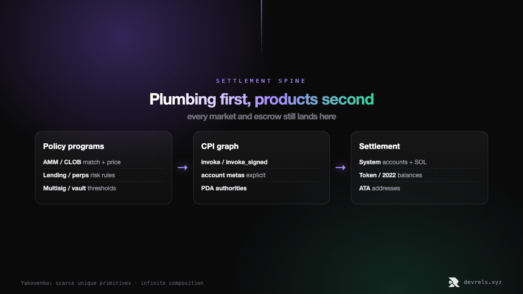Click the Token / 2022 balances row
Screen dimensions: 523x294
point(419,175)
